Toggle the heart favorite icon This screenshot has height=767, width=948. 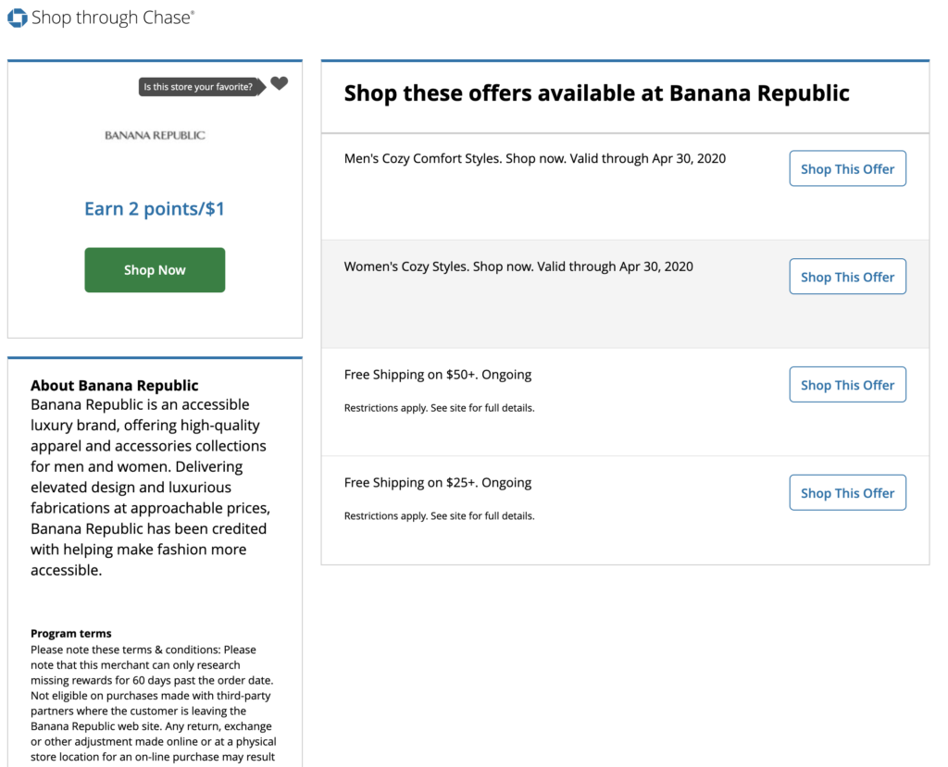280,83
